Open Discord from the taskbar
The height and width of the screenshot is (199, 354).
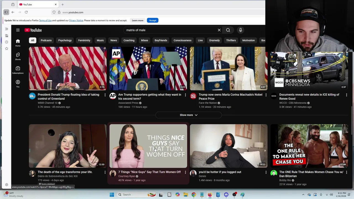click(226, 195)
